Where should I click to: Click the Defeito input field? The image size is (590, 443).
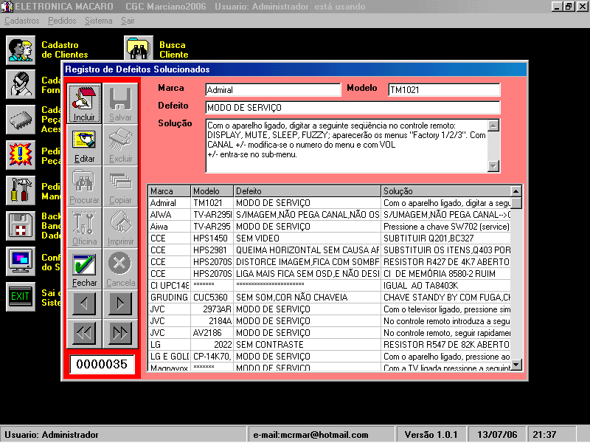pyautogui.click(x=353, y=107)
